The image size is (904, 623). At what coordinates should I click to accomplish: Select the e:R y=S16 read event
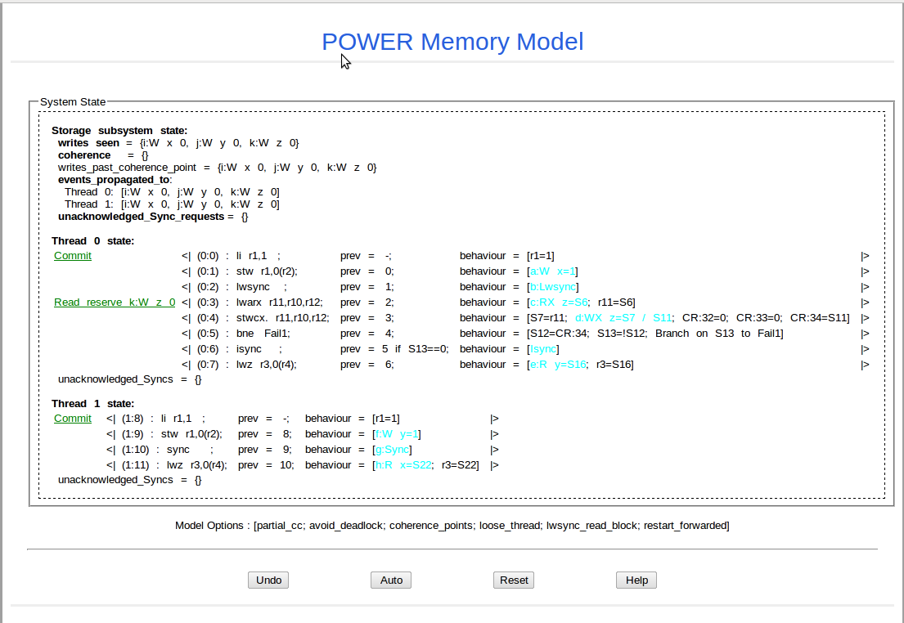[x=558, y=365]
